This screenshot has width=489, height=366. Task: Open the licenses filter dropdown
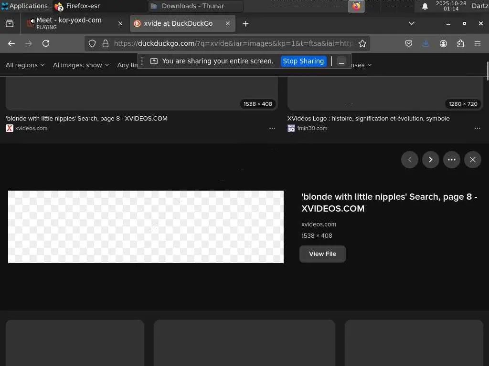(362, 65)
